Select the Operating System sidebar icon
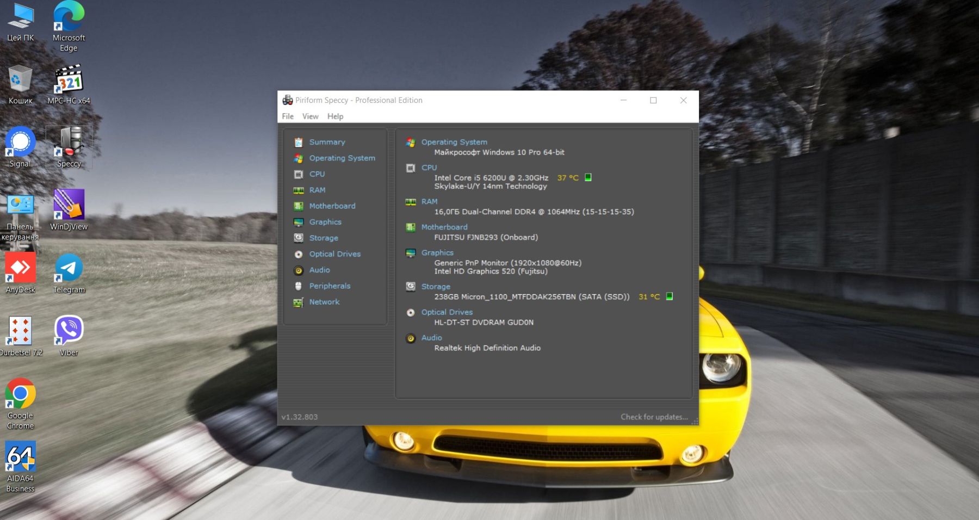This screenshot has height=520, width=979. tap(298, 158)
